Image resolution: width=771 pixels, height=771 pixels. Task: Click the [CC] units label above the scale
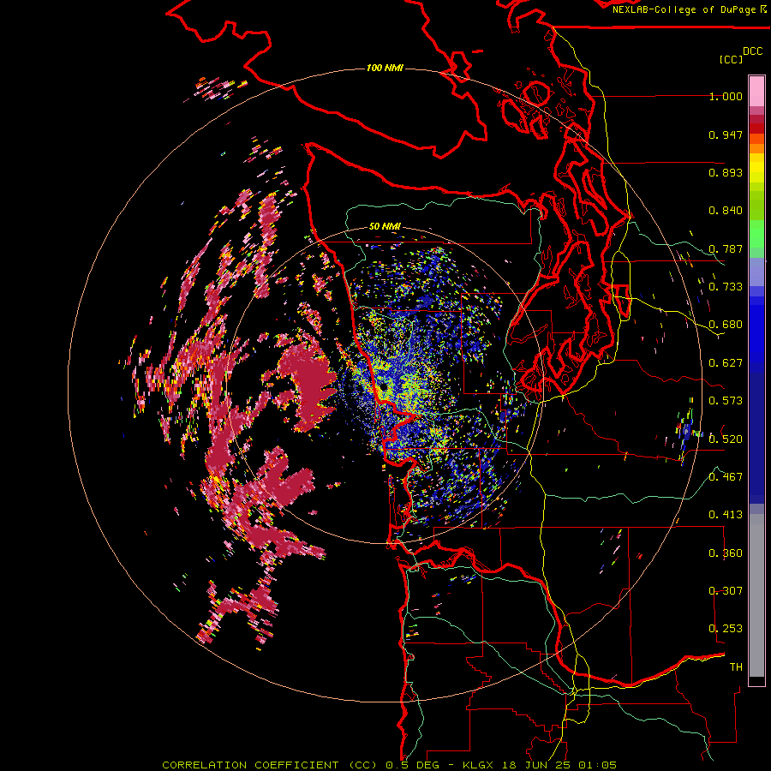click(x=732, y=60)
